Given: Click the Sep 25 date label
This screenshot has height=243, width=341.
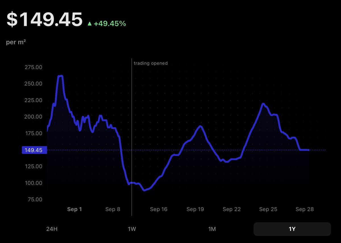Looking at the screenshot, I should click(268, 209).
